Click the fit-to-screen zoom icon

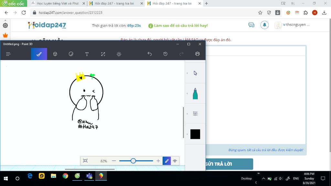[85, 161]
